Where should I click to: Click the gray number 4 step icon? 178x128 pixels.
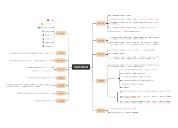(43, 31)
